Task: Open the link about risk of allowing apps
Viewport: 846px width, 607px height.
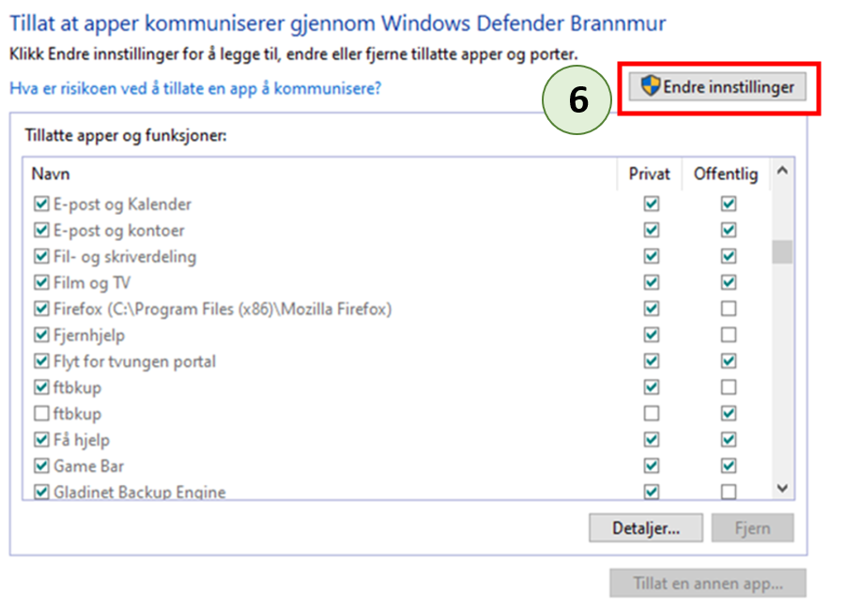Action: (194, 88)
